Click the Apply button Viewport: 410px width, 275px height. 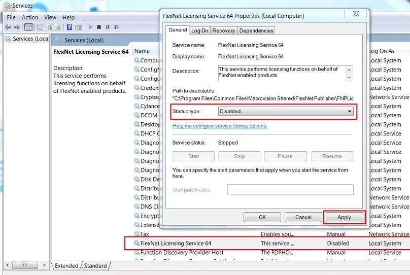(344, 217)
